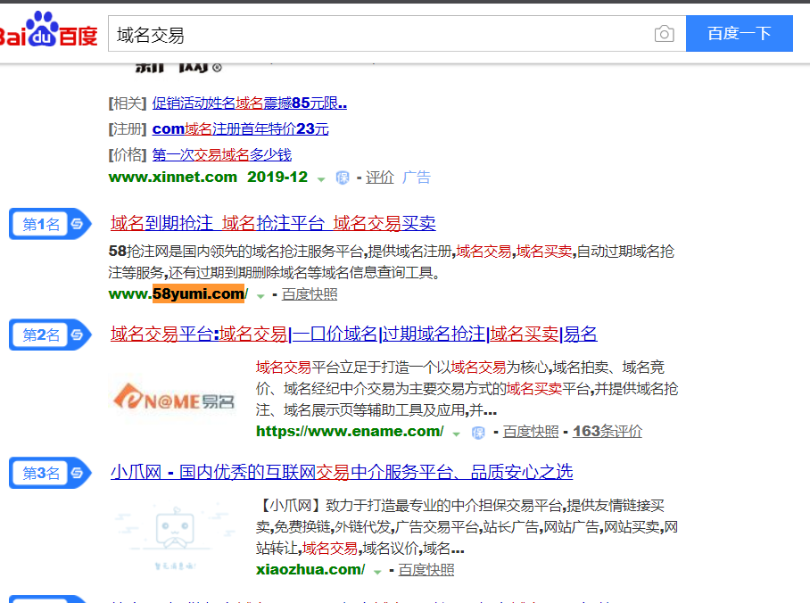The image size is (810, 603).
Task: Expand dropdown arrow next to ename.com
Action: (x=456, y=434)
